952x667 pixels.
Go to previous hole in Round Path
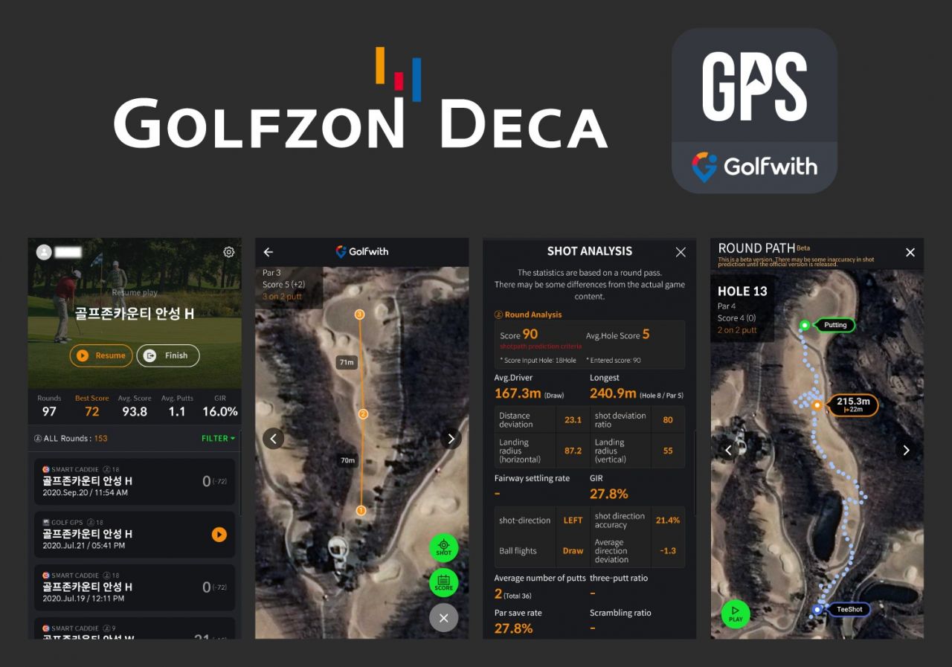(728, 450)
